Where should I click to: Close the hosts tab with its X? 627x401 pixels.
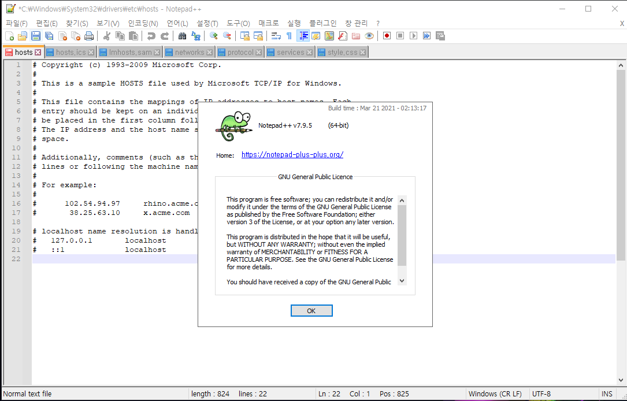tap(38, 53)
